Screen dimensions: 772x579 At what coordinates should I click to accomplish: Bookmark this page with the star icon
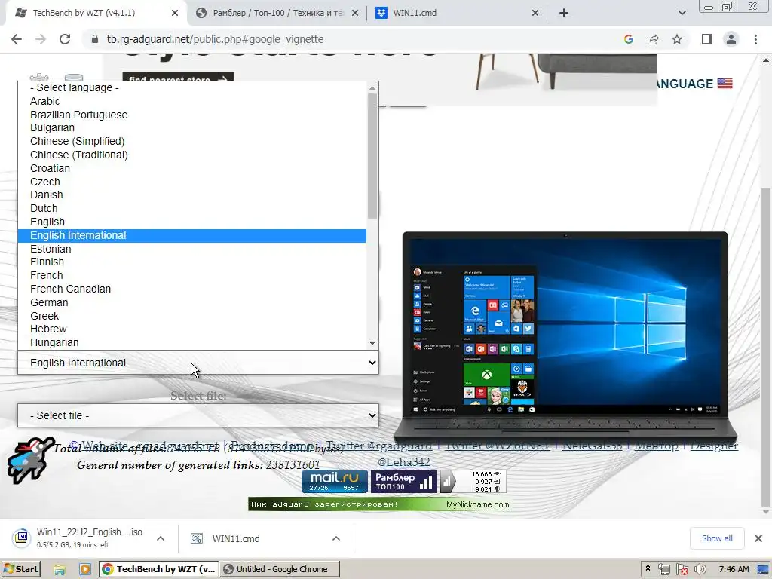pos(677,39)
